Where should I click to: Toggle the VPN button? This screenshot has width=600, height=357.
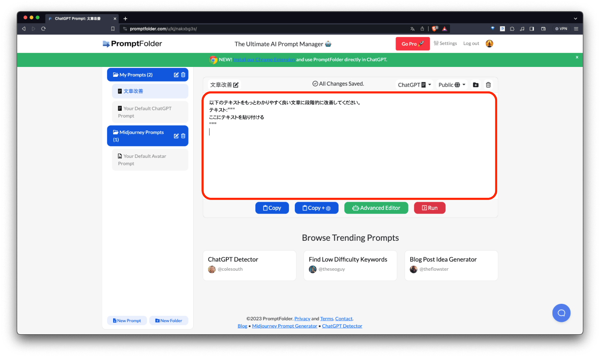pyautogui.click(x=561, y=29)
